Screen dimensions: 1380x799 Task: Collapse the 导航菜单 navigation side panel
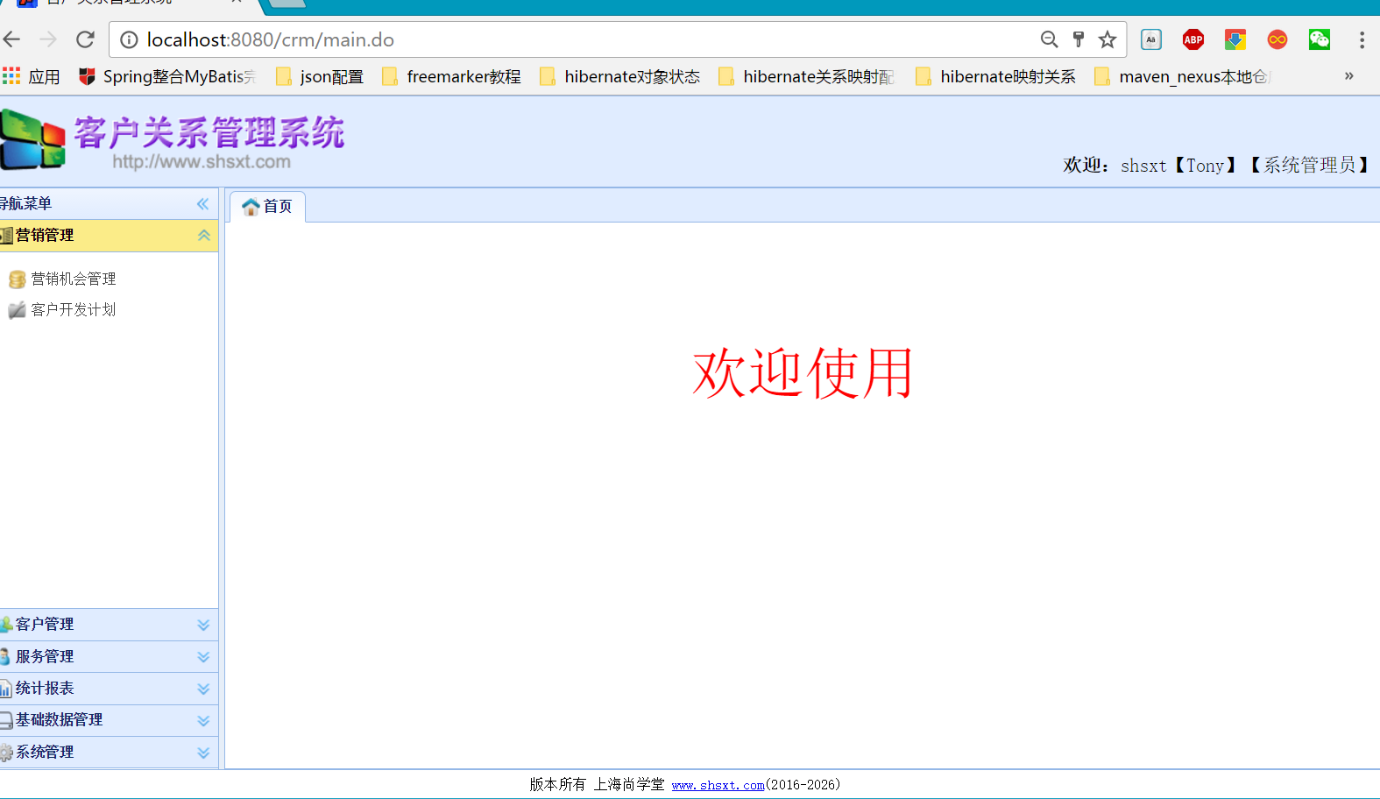point(202,204)
